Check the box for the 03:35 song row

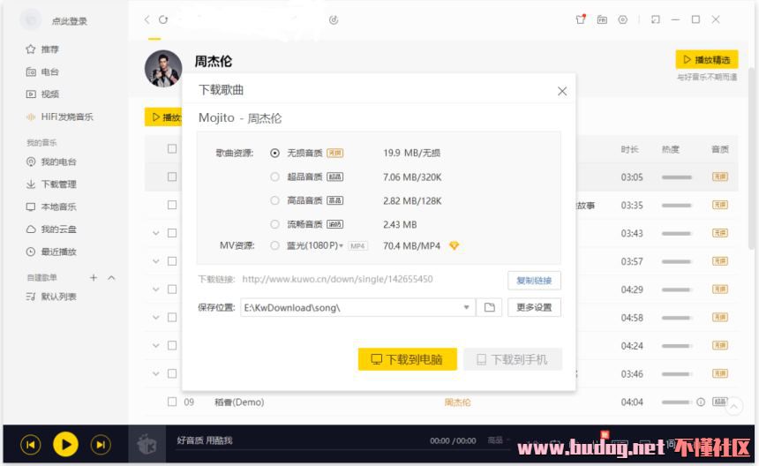[172, 205]
